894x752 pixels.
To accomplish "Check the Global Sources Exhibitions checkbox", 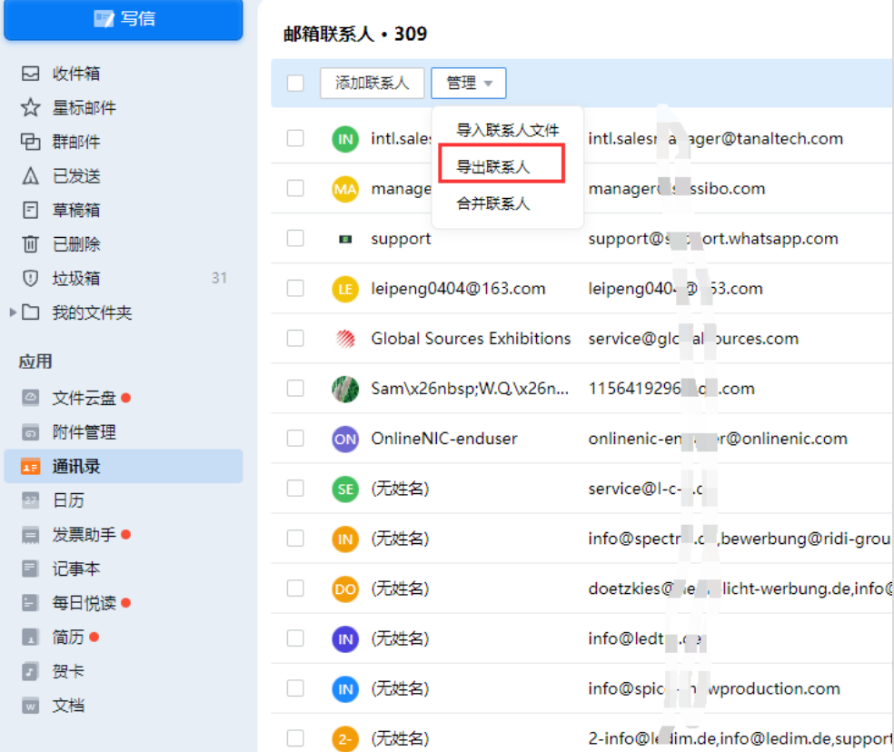I will (x=295, y=338).
